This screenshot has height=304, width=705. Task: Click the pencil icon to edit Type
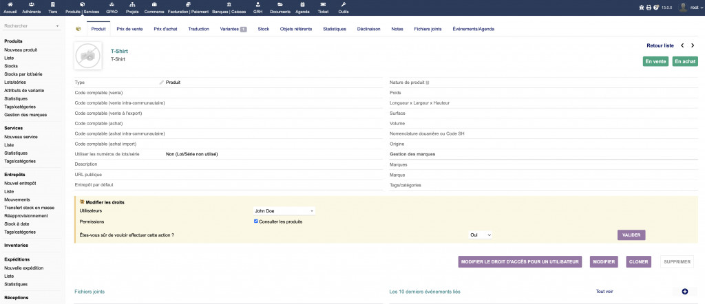click(162, 82)
